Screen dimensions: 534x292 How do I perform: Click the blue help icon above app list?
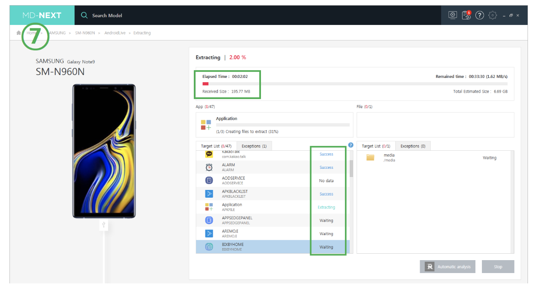pos(351,145)
